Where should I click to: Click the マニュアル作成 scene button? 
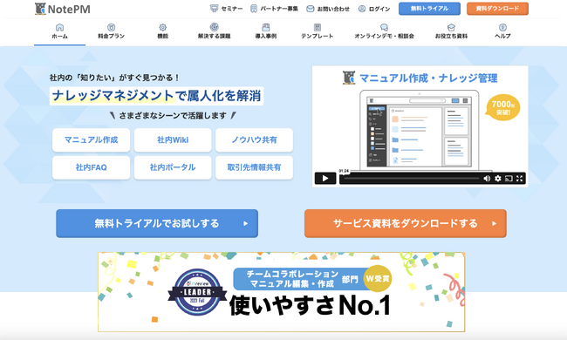[x=91, y=139]
